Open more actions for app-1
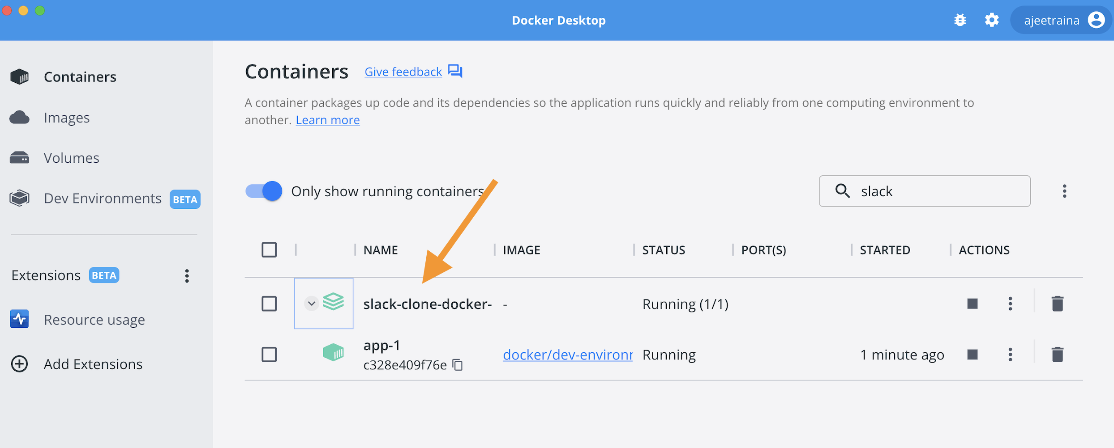This screenshot has height=448, width=1114. [x=1010, y=355]
